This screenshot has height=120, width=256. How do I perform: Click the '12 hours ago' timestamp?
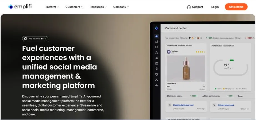[245, 109]
